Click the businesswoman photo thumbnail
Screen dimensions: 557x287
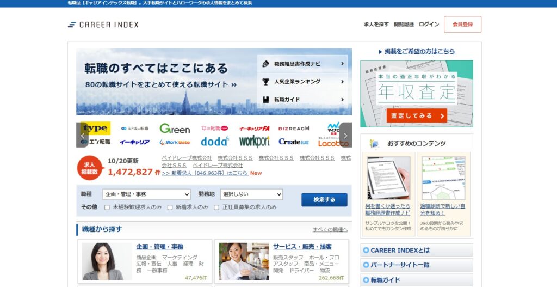click(107, 261)
